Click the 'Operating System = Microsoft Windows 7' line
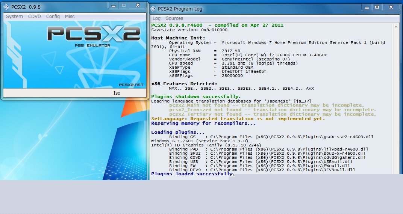Screen dimensions: 403x214 pos(268,45)
